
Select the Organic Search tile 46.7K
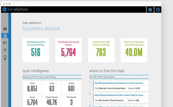[52, 101]
